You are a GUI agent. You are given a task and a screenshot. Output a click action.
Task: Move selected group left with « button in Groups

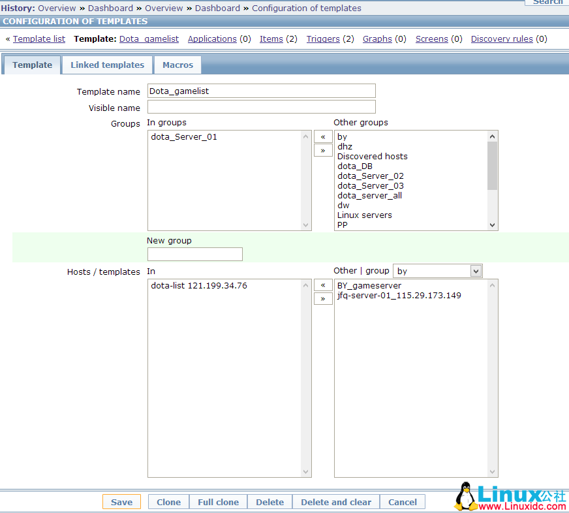(323, 136)
